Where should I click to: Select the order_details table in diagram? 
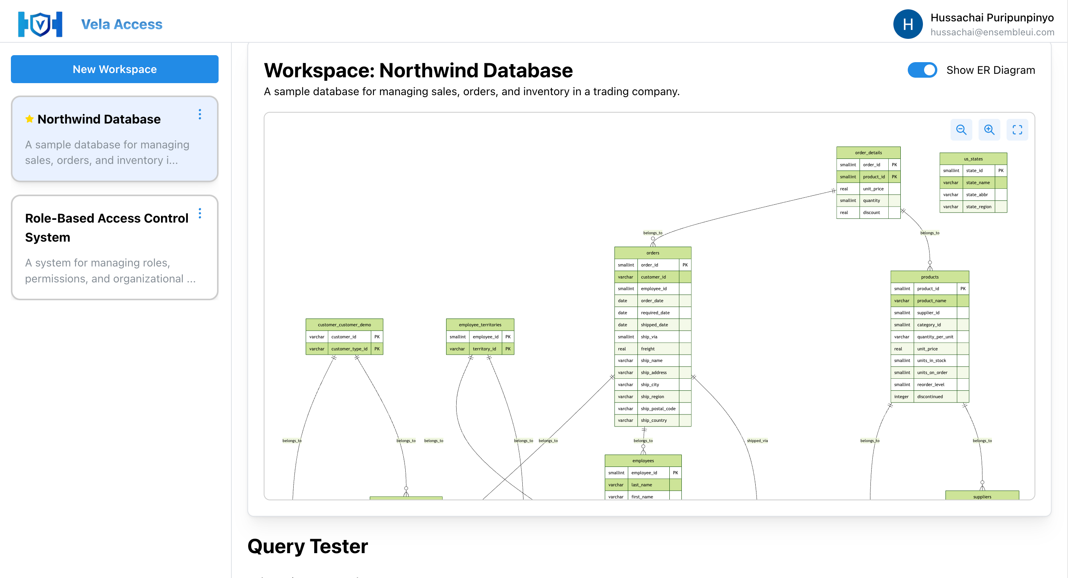point(868,153)
